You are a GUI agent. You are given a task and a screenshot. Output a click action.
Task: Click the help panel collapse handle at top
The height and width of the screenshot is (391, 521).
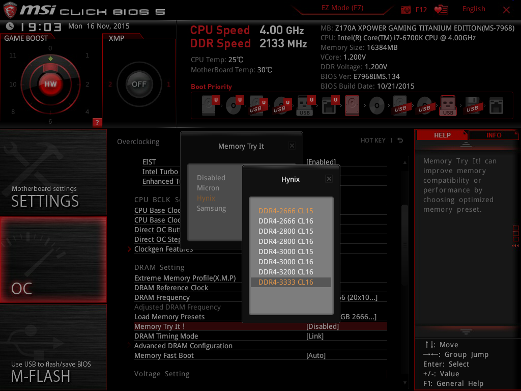coord(466,144)
